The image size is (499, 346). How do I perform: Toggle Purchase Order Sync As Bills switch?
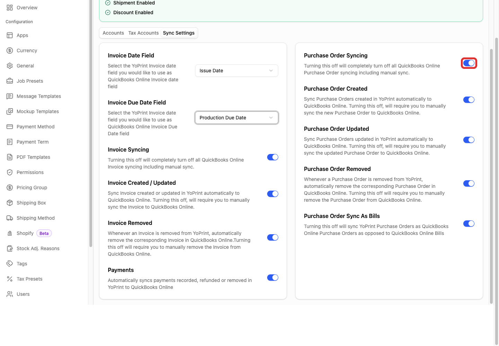(x=469, y=224)
